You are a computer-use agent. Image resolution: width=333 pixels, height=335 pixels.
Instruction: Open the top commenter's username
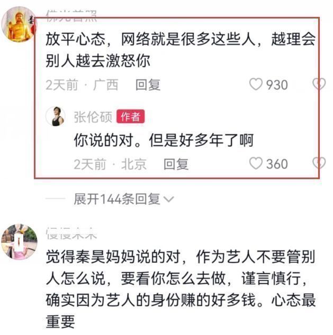71,16
